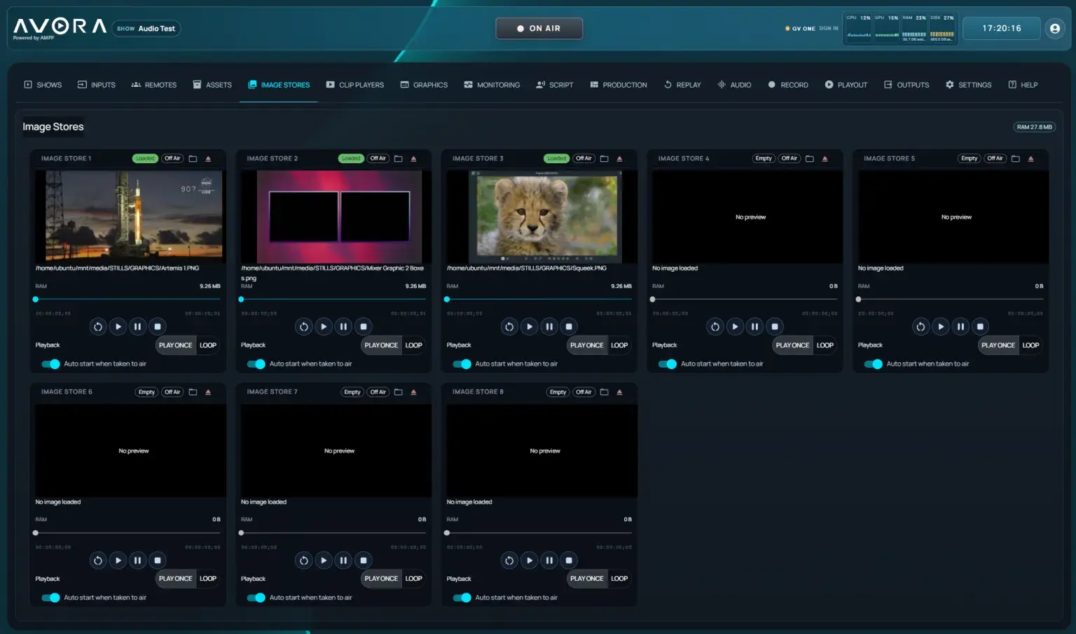
Task: Open the user profile icon
Action: click(1055, 28)
